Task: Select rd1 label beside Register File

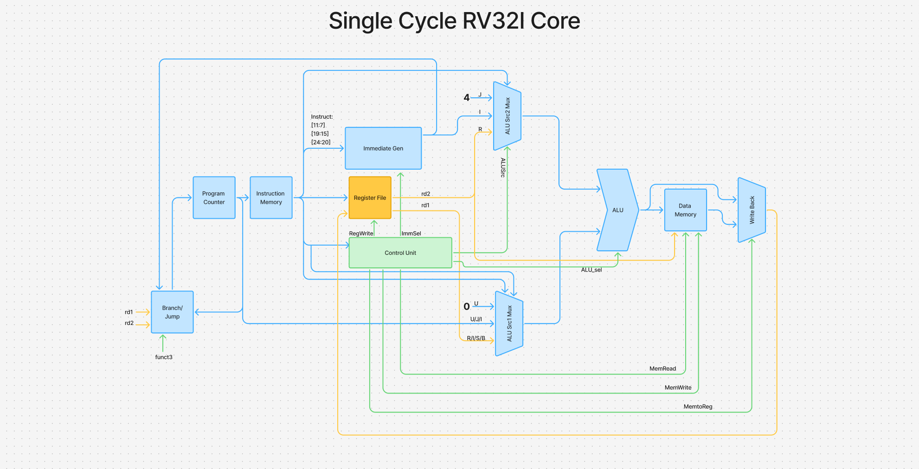Action: pos(425,205)
